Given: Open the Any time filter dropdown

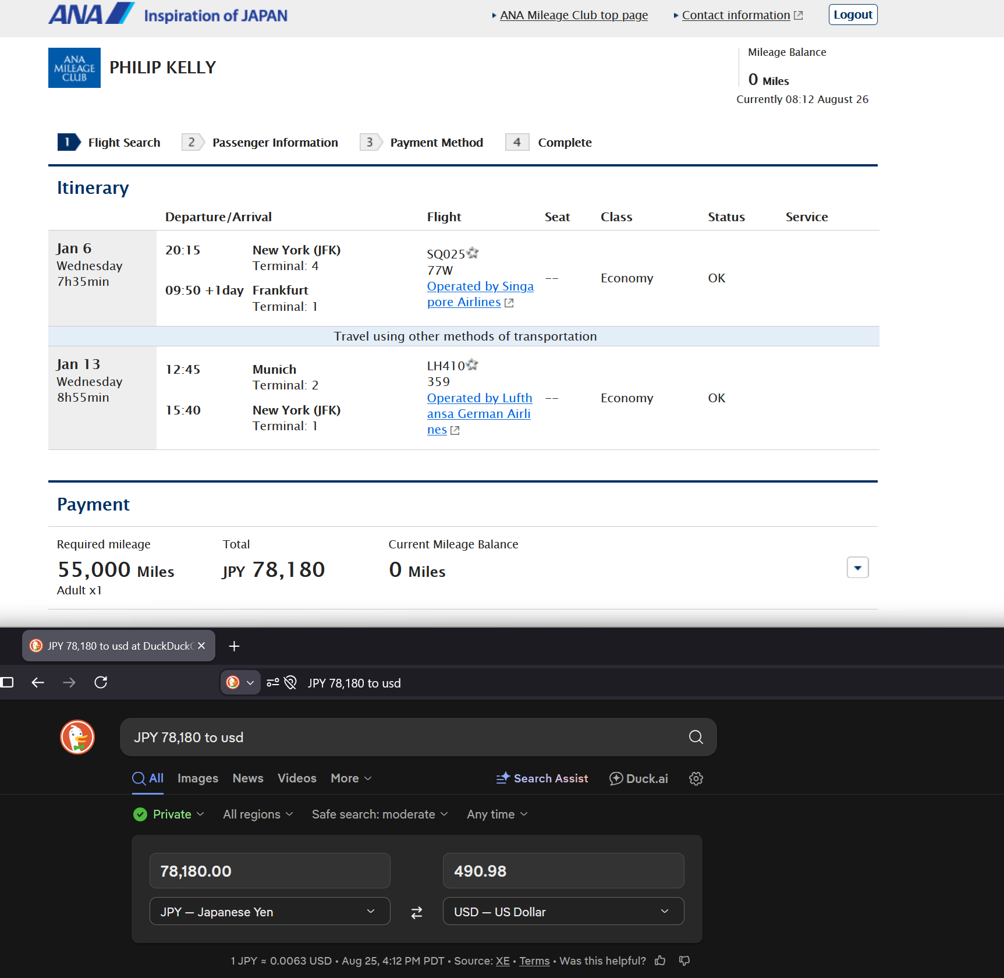Looking at the screenshot, I should click(x=497, y=814).
